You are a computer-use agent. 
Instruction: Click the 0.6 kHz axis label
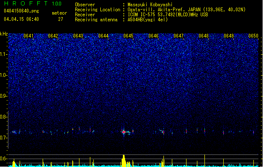tap(3, 159)
